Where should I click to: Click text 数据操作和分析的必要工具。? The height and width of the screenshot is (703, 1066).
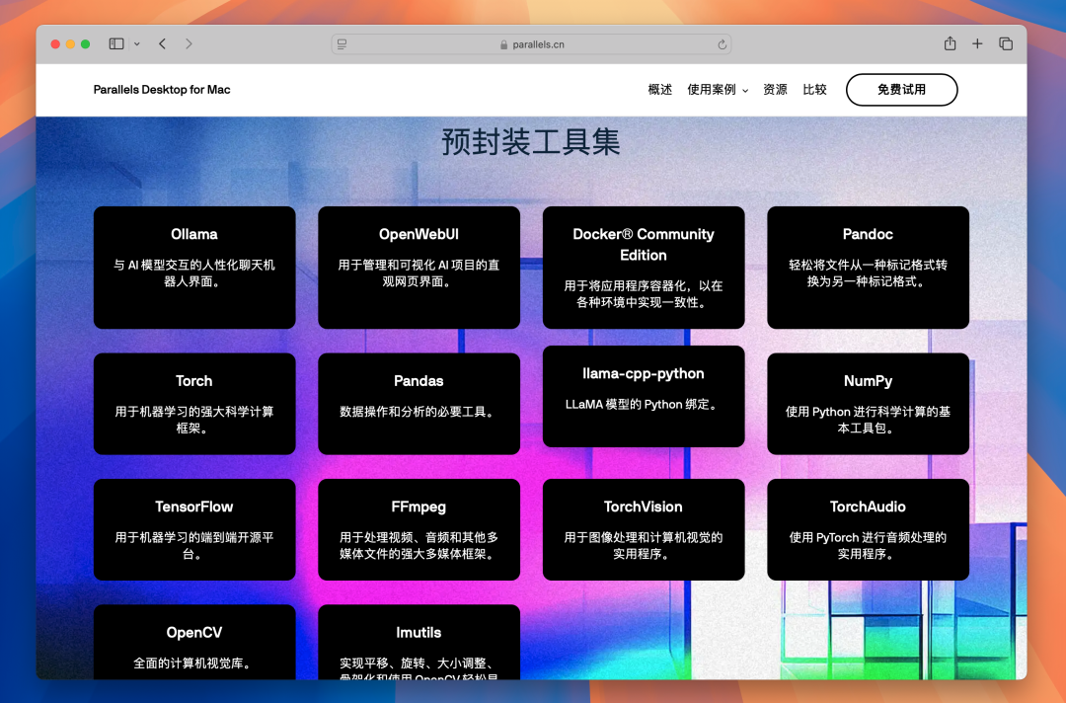[419, 412]
